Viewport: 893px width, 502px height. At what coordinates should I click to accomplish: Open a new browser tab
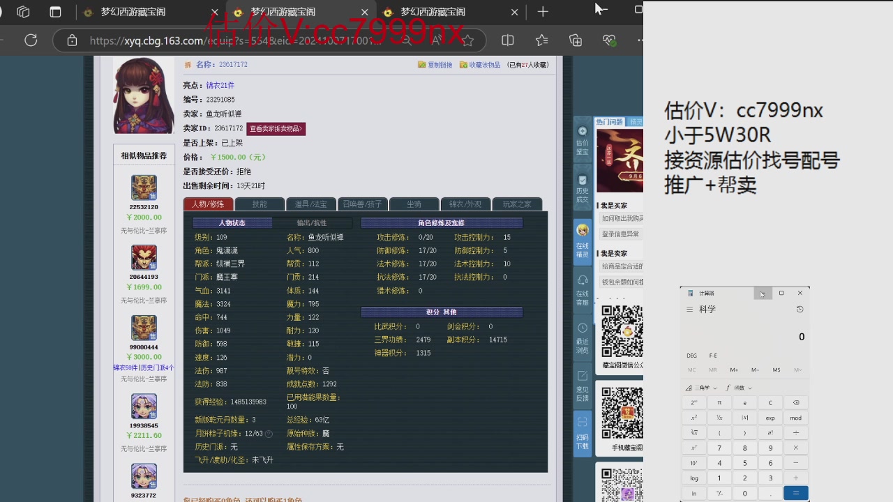(x=543, y=12)
